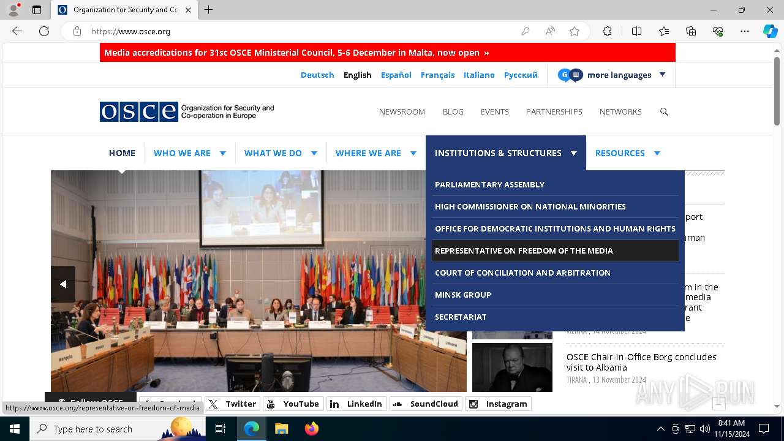Image resolution: width=784 pixels, height=441 pixels.
Task: Switch language to Русский
Action: coord(521,75)
